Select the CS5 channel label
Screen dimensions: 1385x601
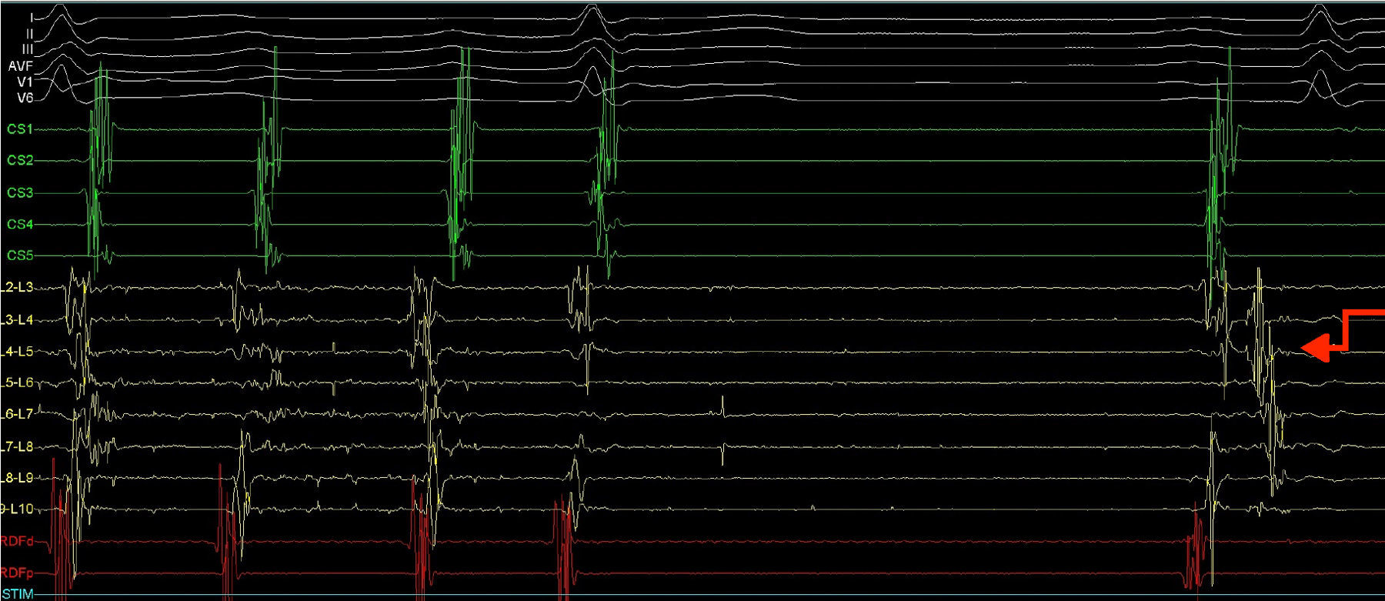[x=20, y=255]
